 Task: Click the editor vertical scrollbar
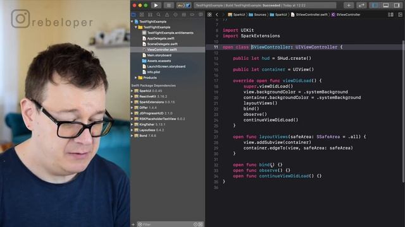click(404, 112)
